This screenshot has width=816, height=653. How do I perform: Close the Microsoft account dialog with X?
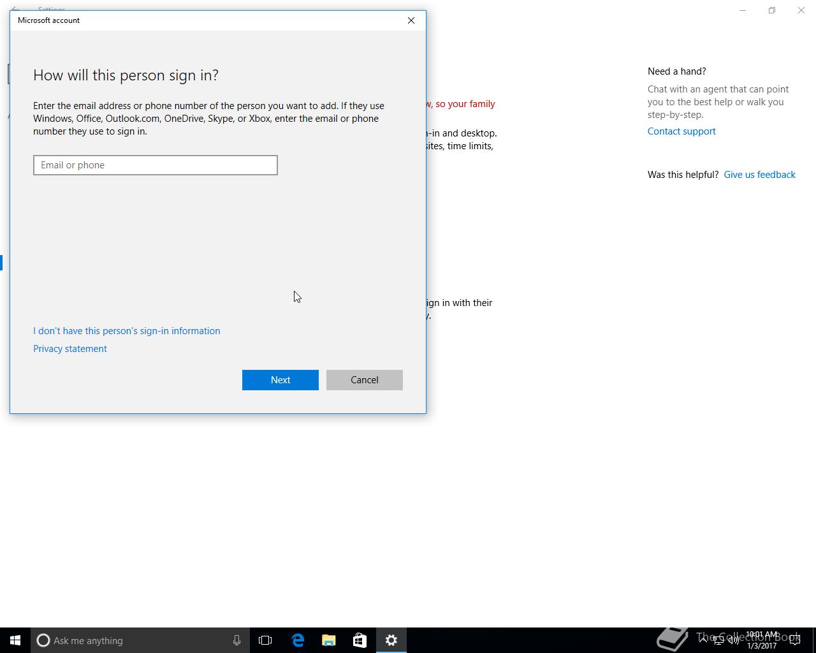tap(411, 20)
